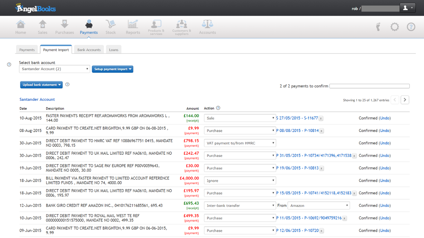Viewport: 424px width, 238px height.
Task: Open the settings gear icon
Action: click(x=395, y=27)
